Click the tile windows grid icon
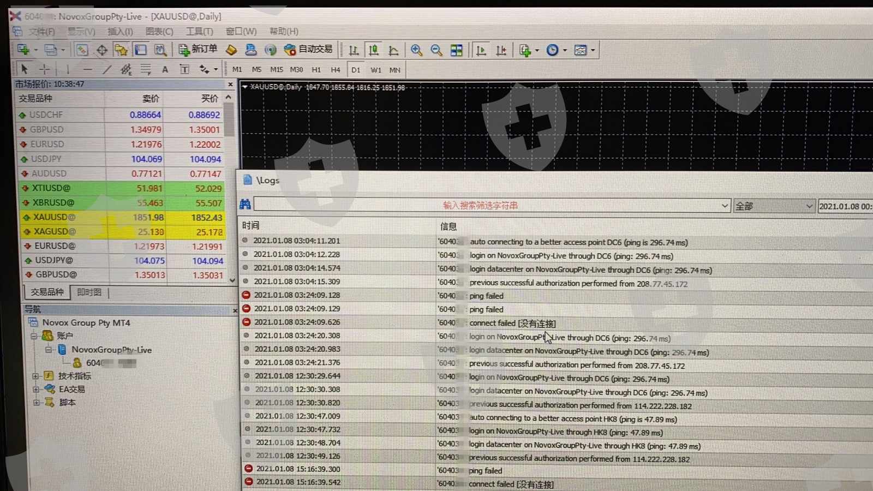The width and height of the screenshot is (873, 491). coord(456,50)
